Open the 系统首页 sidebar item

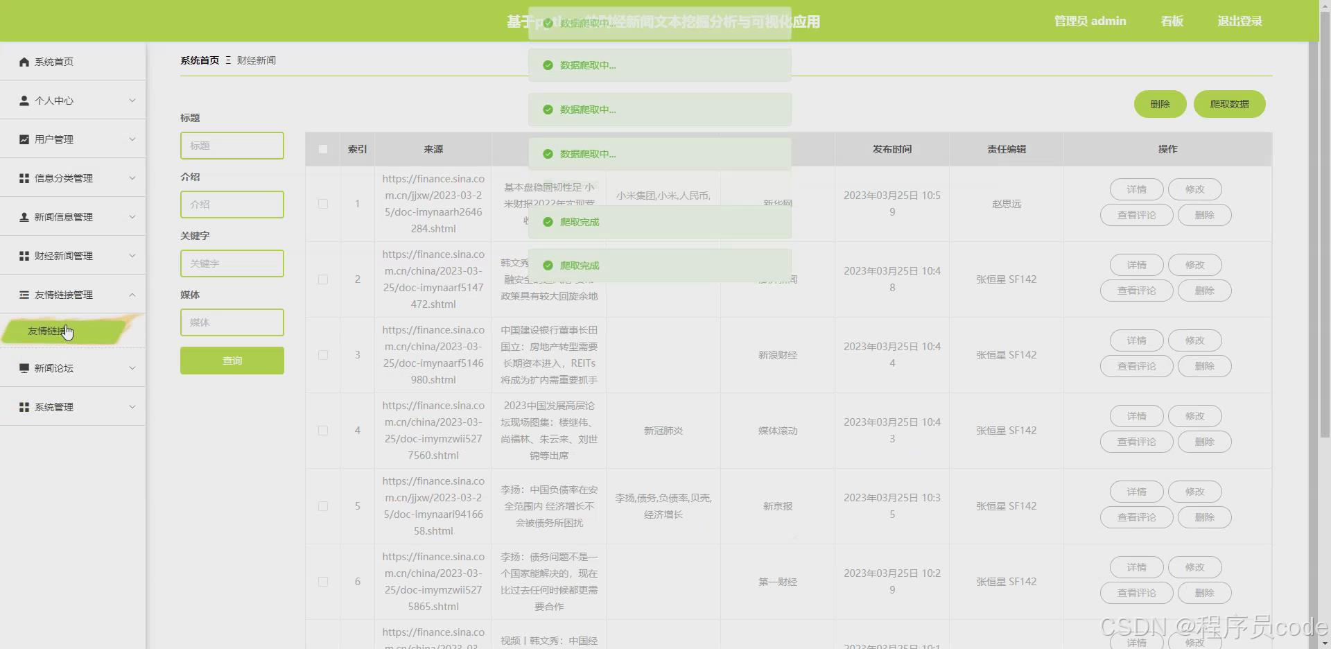coord(73,62)
